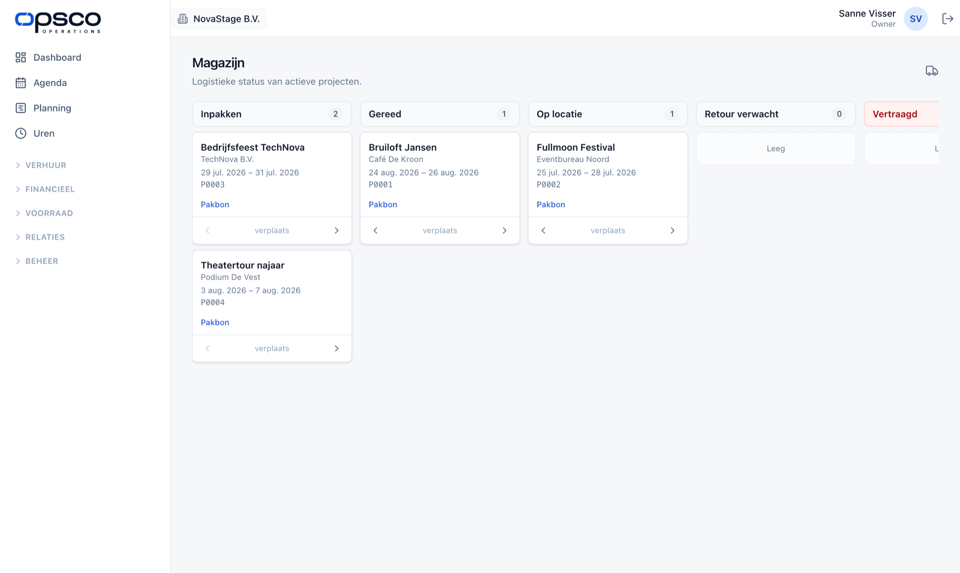Image resolution: width=960 pixels, height=573 pixels.
Task: Move Bedrijfsfeest TechNova to next column
Action: (x=336, y=231)
